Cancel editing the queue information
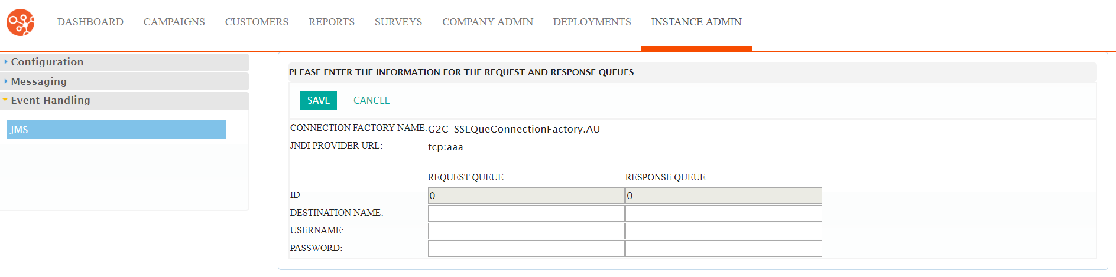Image resolution: width=1116 pixels, height=277 pixels. pos(371,100)
